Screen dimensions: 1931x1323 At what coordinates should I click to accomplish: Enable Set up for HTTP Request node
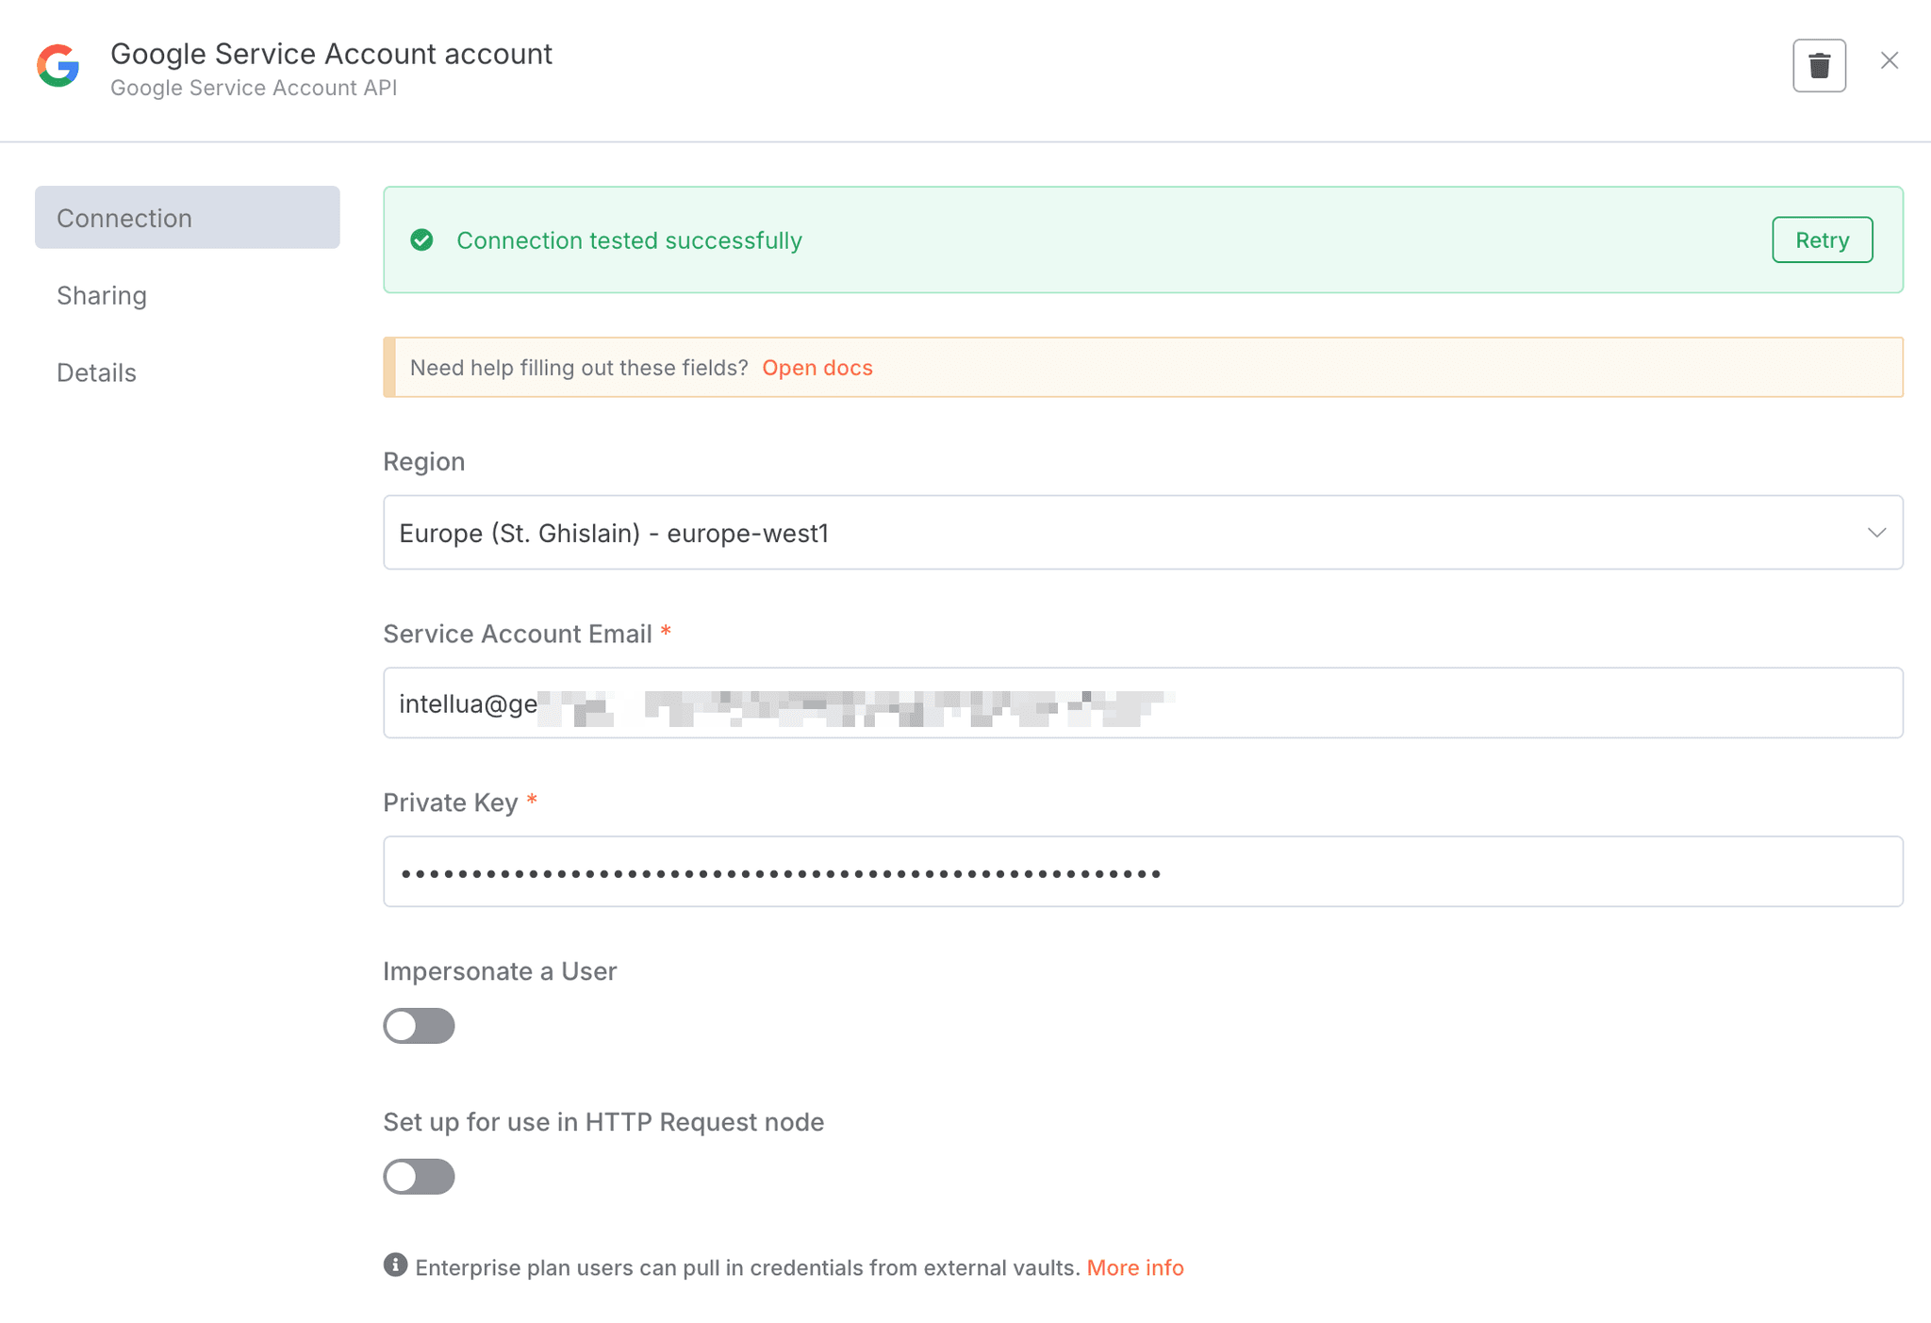pos(419,1177)
